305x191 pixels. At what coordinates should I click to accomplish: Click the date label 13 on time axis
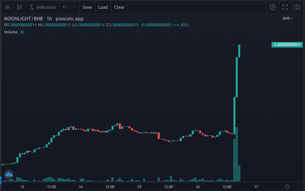click(x=22, y=187)
